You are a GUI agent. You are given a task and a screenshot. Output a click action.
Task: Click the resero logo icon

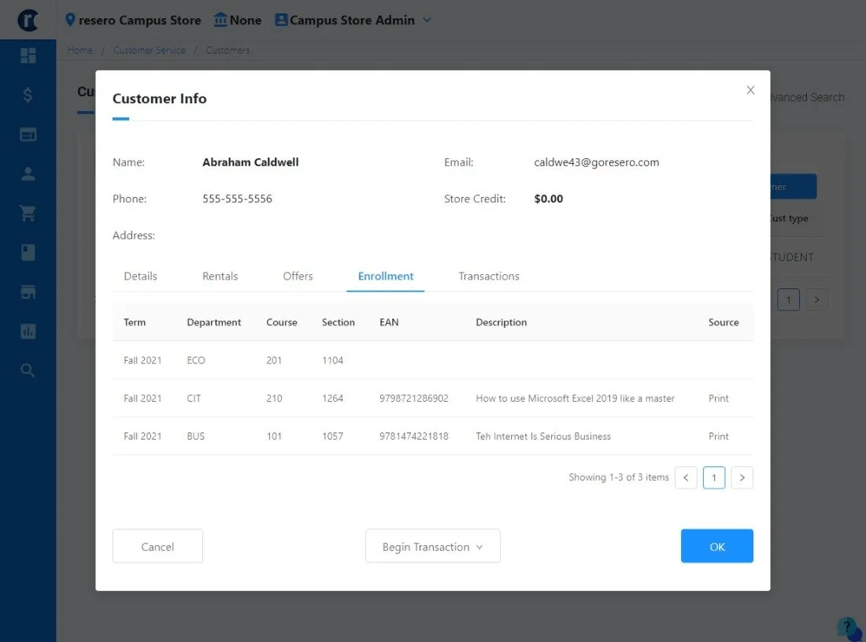pyautogui.click(x=28, y=20)
